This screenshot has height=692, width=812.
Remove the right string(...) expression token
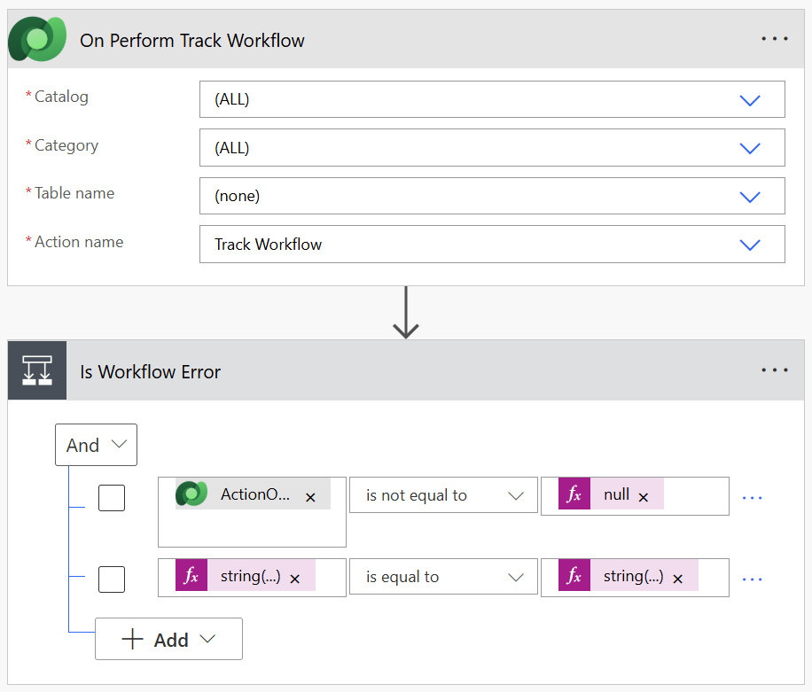click(x=678, y=579)
